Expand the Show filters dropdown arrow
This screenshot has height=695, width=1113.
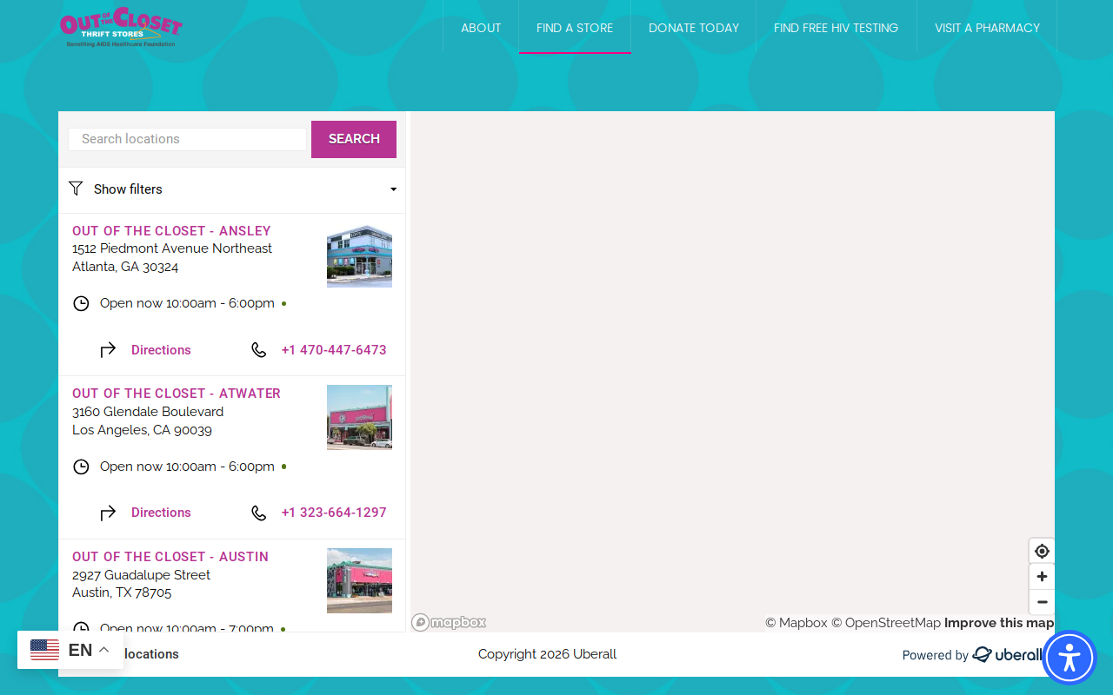click(393, 189)
